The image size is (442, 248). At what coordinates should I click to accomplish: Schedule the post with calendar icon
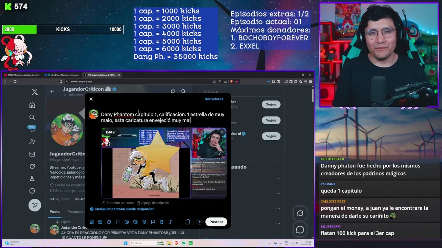[x=135, y=222]
